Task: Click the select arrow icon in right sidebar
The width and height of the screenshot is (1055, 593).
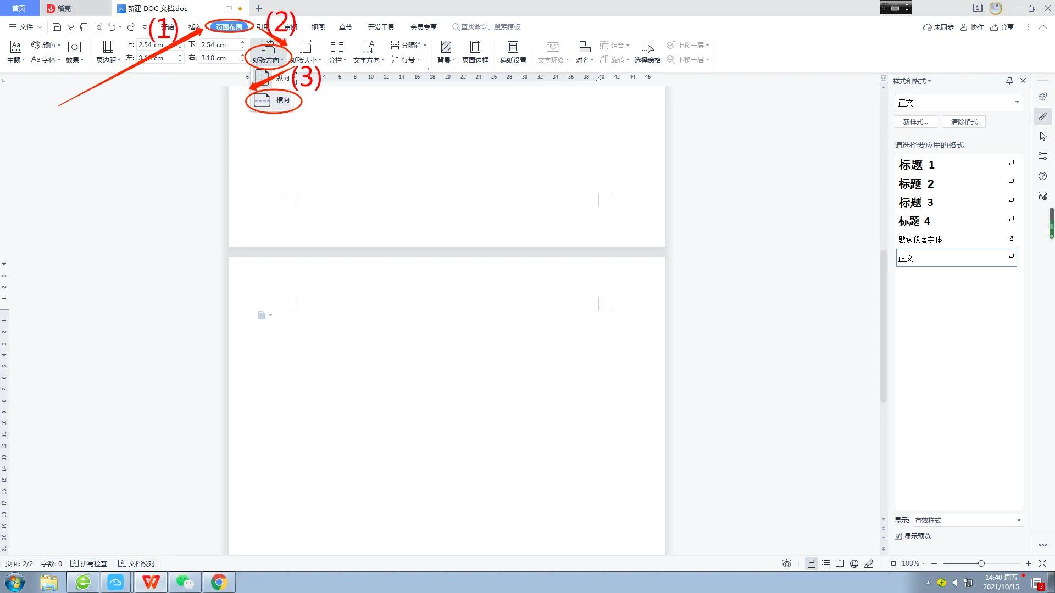Action: click(x=1043, y=136)
